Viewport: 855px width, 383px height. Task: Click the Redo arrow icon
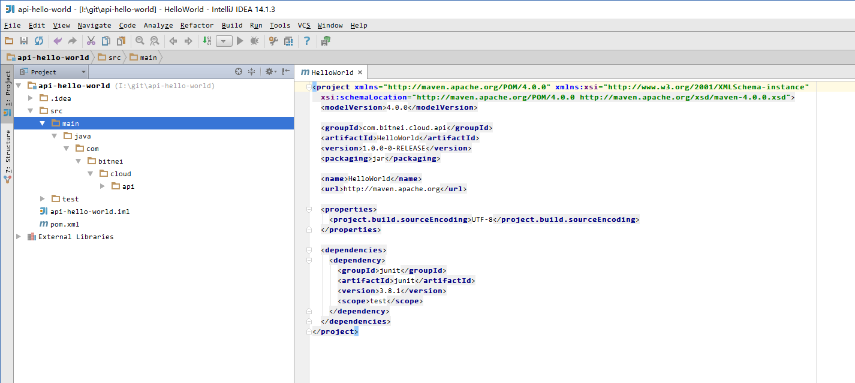[x=73, y=41]
